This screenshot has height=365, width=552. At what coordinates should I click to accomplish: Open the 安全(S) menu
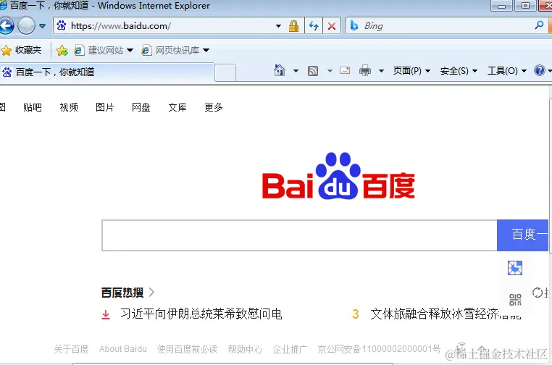459,71
